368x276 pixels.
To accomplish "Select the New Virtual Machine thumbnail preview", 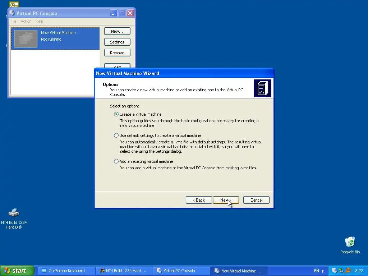I will click(26, 38).
